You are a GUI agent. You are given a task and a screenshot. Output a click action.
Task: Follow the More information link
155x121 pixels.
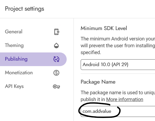[125, 99]
